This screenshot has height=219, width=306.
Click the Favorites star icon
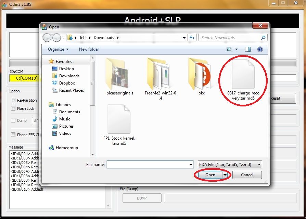click(x=51, y=61)
